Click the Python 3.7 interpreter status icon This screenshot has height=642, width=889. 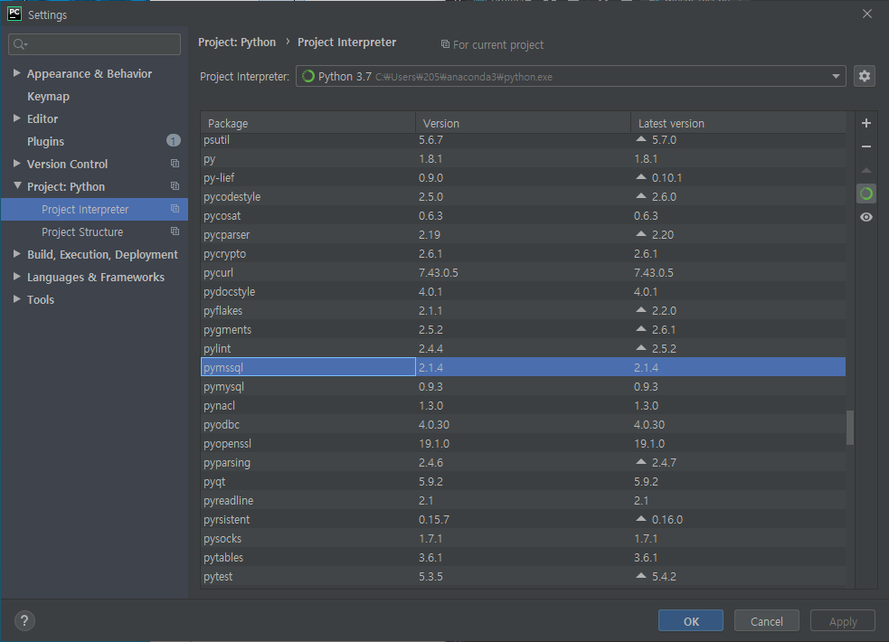coord(307,76)
